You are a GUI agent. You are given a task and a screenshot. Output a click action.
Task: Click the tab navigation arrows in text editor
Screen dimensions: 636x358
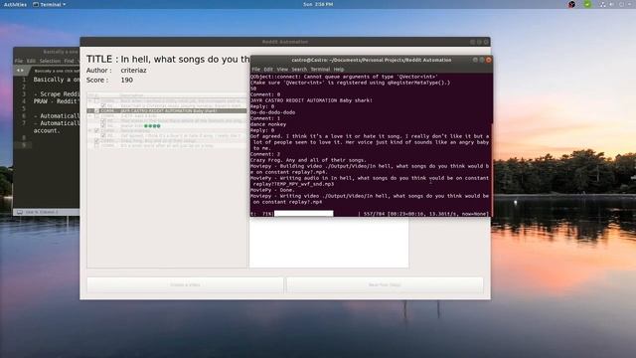[x=20, y=71]
